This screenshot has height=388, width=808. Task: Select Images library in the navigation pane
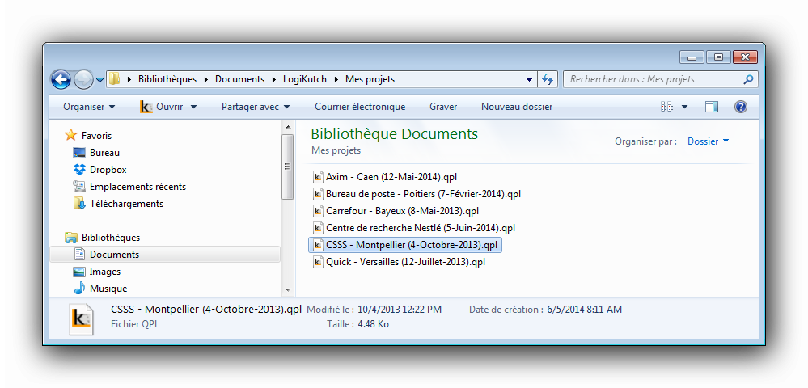105,272
